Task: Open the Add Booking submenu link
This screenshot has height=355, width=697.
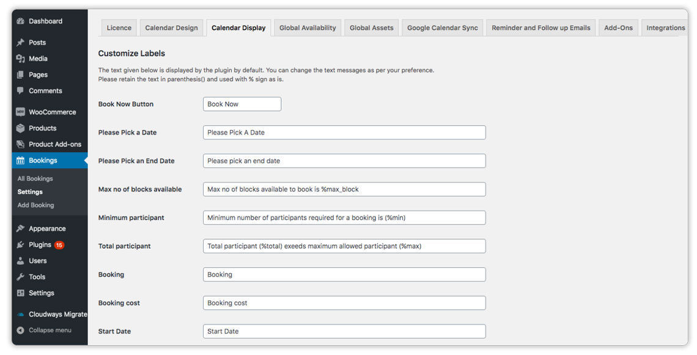Action: [35, 205]
